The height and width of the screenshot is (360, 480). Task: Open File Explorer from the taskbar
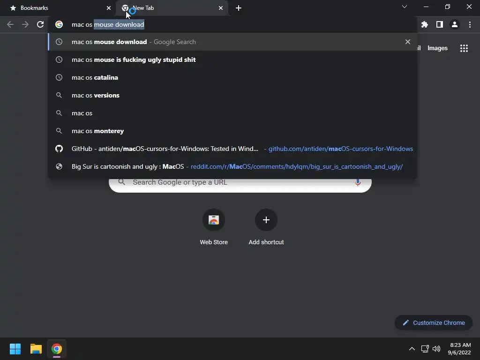coord(36,349)
